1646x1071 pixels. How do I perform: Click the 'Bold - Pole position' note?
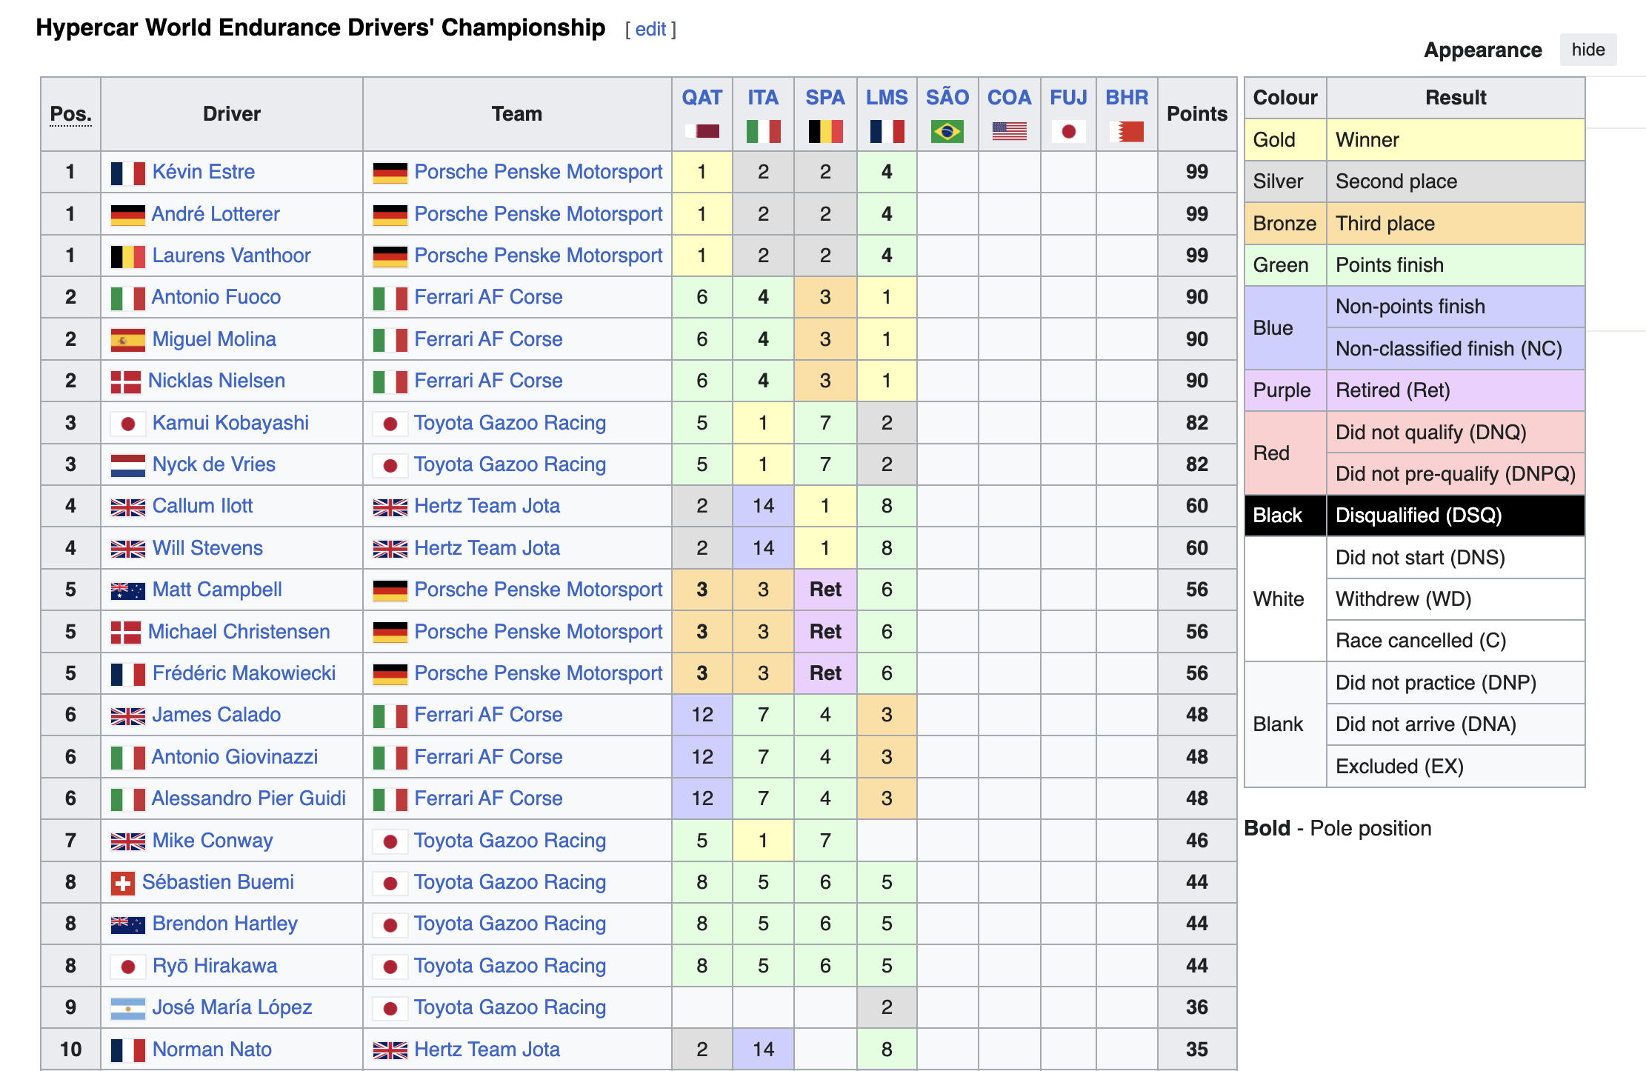[1338, 828]
